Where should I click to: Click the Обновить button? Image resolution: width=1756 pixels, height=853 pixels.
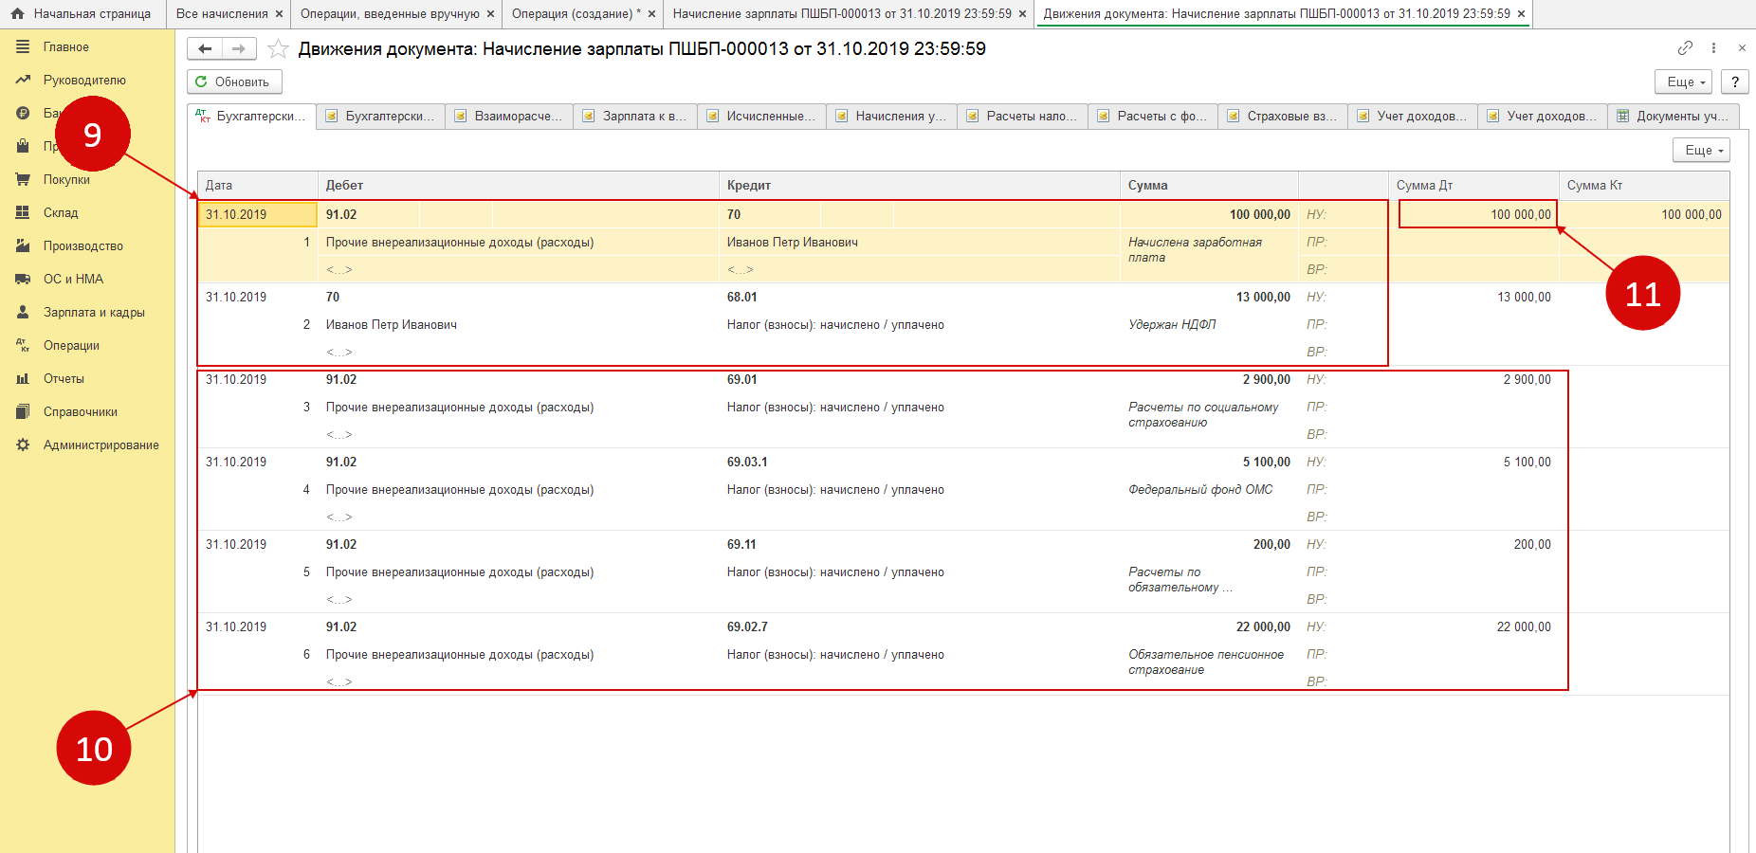(x=234, y=82)
